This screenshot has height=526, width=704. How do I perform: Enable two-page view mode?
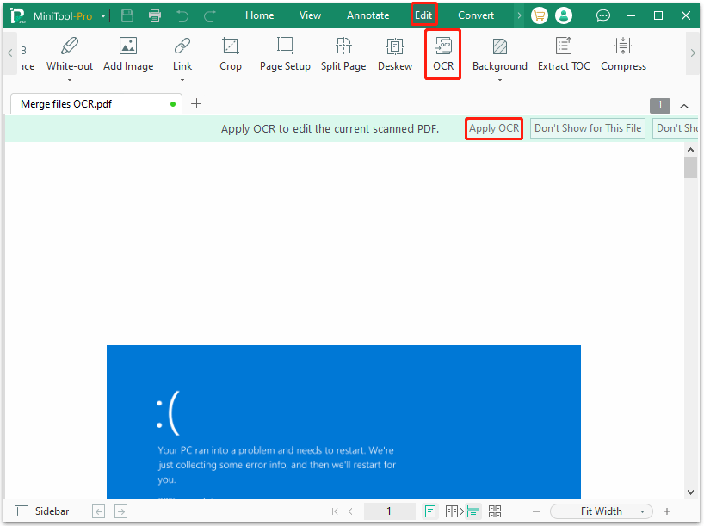pyautogui.click(x=452, y=511)
